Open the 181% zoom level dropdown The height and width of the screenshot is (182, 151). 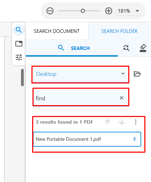click(129, 11)
